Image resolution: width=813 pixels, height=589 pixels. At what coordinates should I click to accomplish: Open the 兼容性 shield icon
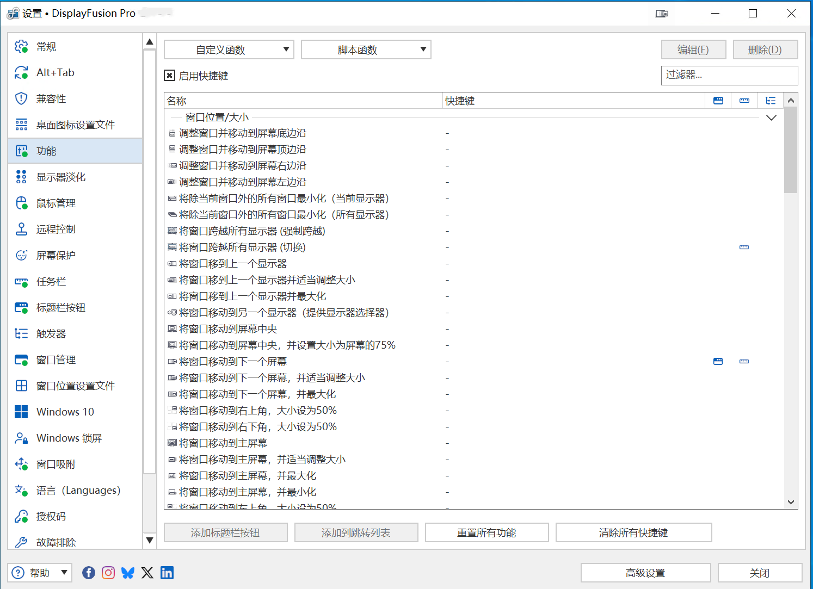[21, 99]
